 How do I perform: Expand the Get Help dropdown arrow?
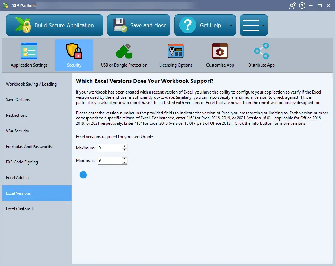click(x=231, y=25)
